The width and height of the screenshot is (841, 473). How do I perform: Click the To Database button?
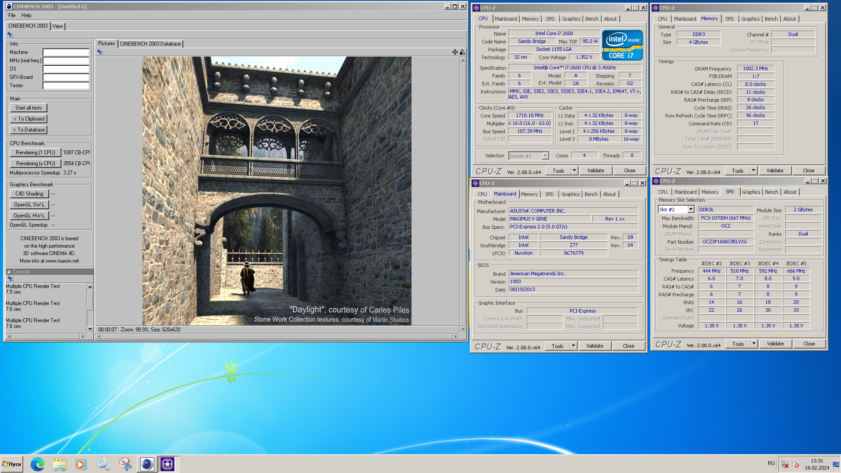(x=28, y=130)
